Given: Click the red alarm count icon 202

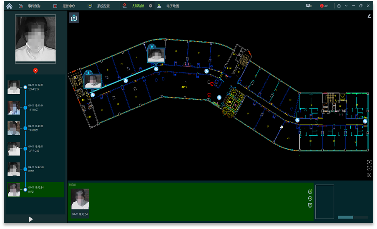Looking at the screenshot, I should (324, 6).
